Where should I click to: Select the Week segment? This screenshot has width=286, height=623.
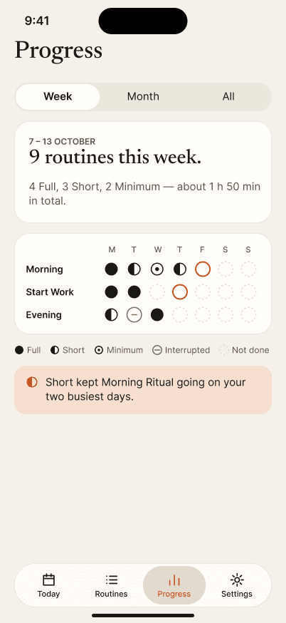coord(58,96)
